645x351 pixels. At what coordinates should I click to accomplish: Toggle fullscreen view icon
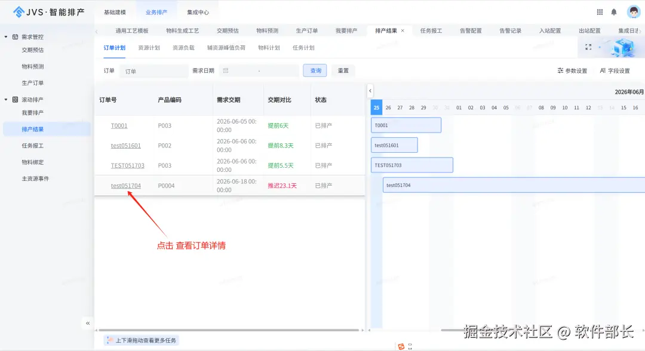pyautogui.click(x=588, y=47)
